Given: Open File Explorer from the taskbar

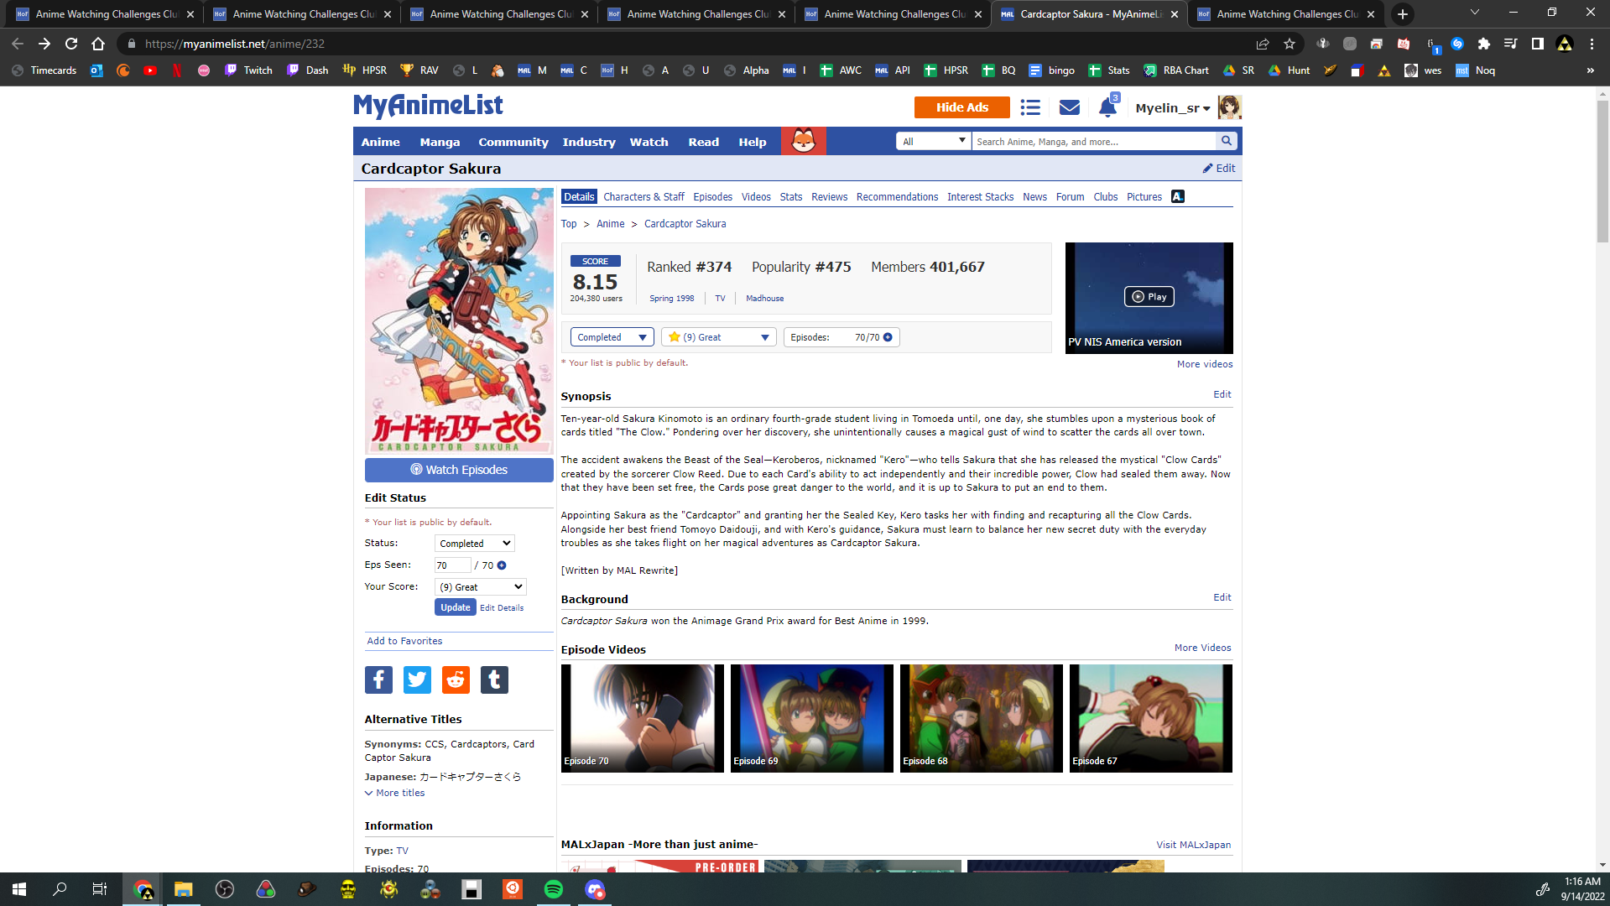Looking at the screenshot, I should [x=183, y=889].
